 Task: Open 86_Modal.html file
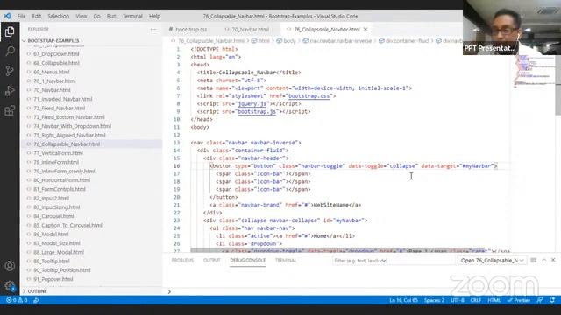click(x=51, y=234)
